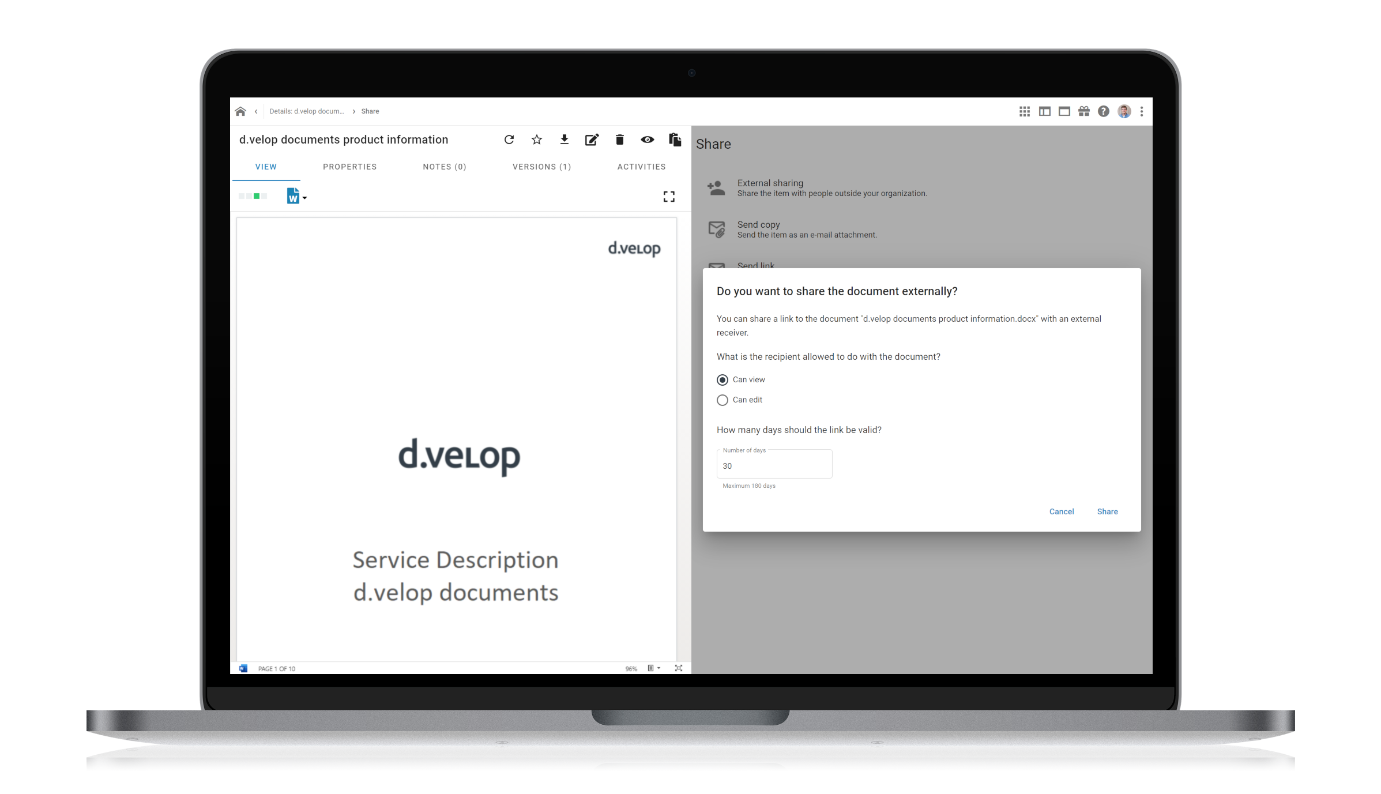Click the refresh icon in document toolbar

click(509, 140)
